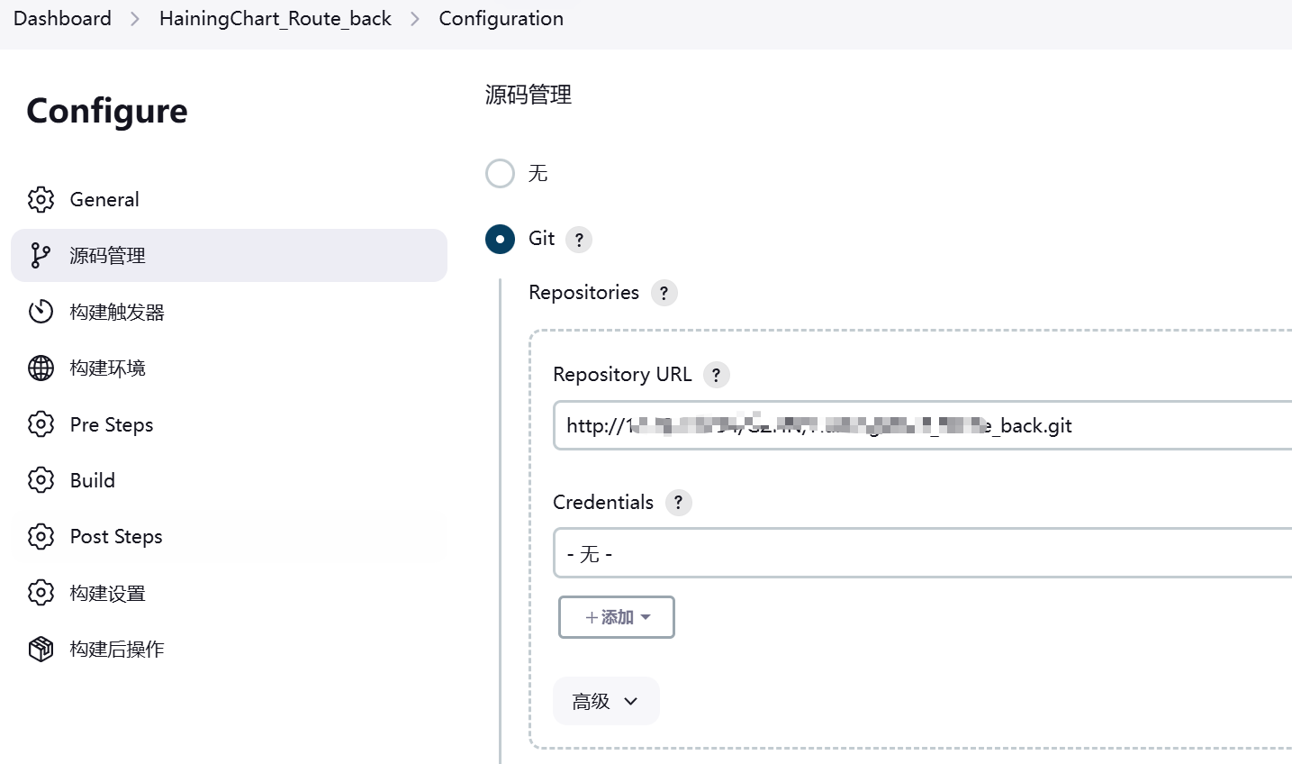Open help for Repositories
Viewport: 1292px width, 764px height.
(664, 293)
